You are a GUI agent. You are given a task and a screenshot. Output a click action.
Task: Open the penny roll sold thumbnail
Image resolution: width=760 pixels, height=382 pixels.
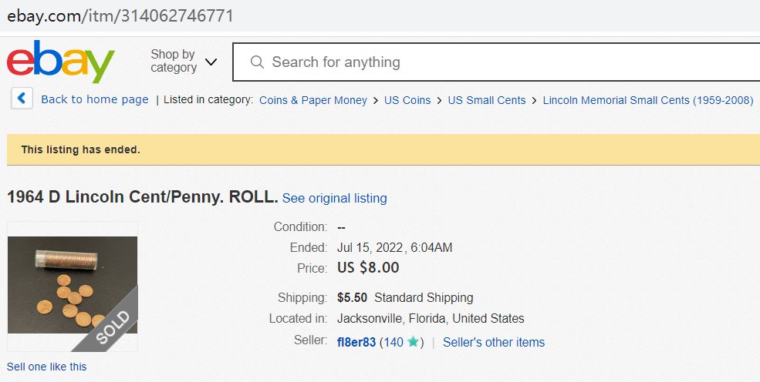pyautogui.click(x=73, y=285)
